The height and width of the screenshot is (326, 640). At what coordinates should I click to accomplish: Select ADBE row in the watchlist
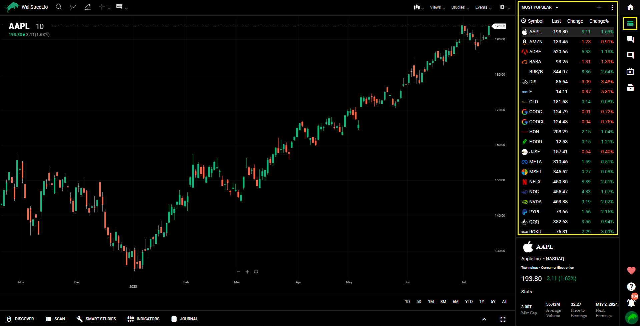[x=567, y=52]
